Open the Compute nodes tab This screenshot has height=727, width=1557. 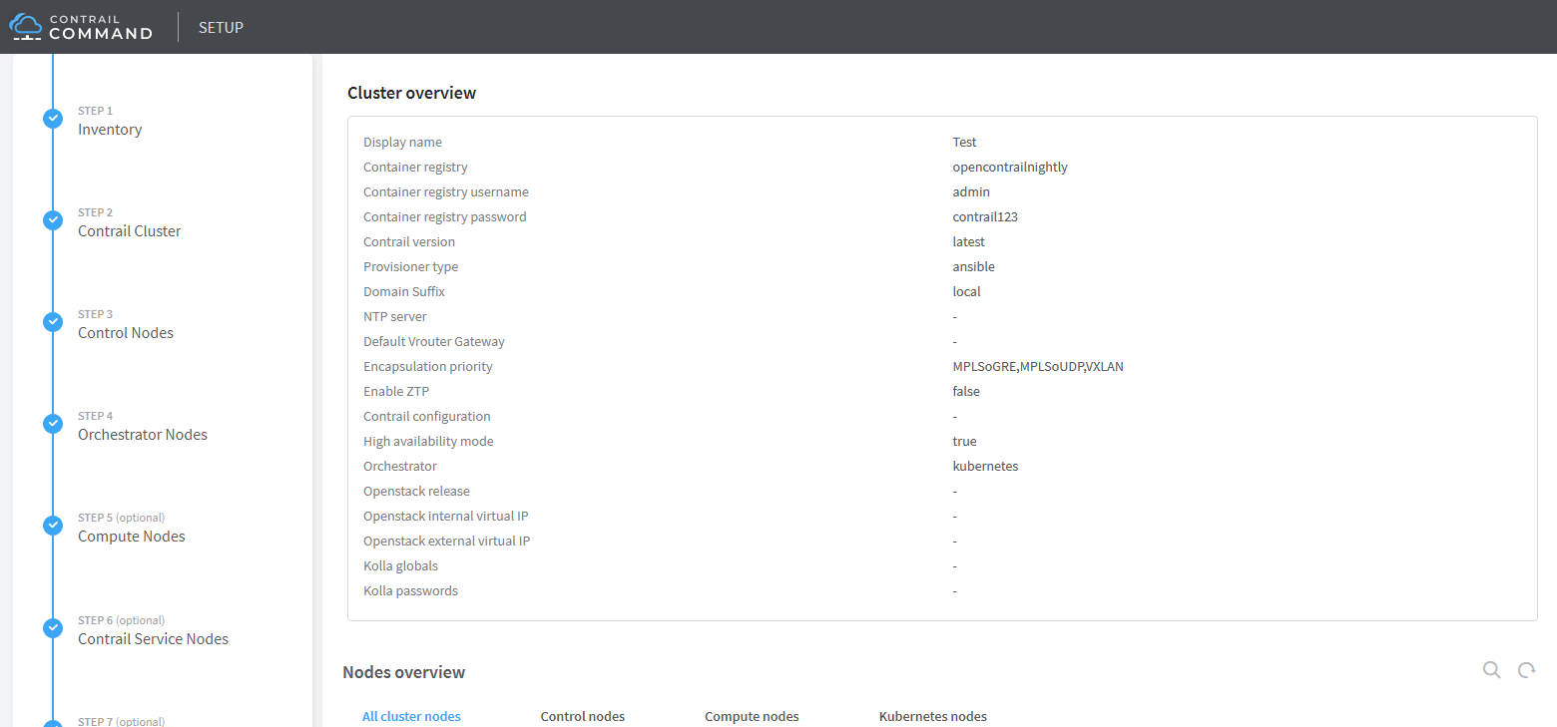click(x=752, y=716)
